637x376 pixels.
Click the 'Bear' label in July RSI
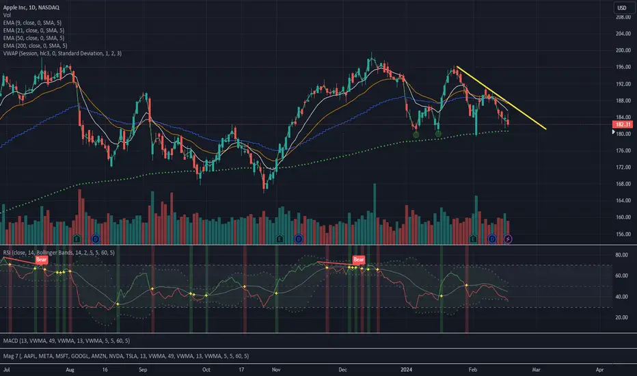click(41, 260)
